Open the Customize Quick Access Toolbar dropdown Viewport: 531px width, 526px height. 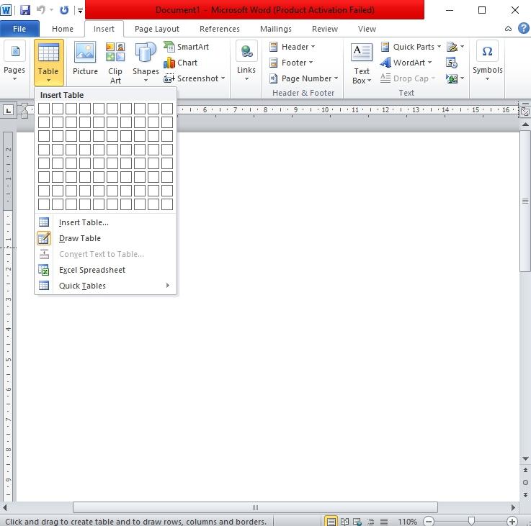(x=80, y=10)
